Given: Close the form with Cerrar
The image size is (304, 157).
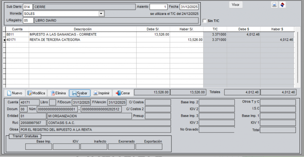Looking at the screenshot, I should 123,93.
